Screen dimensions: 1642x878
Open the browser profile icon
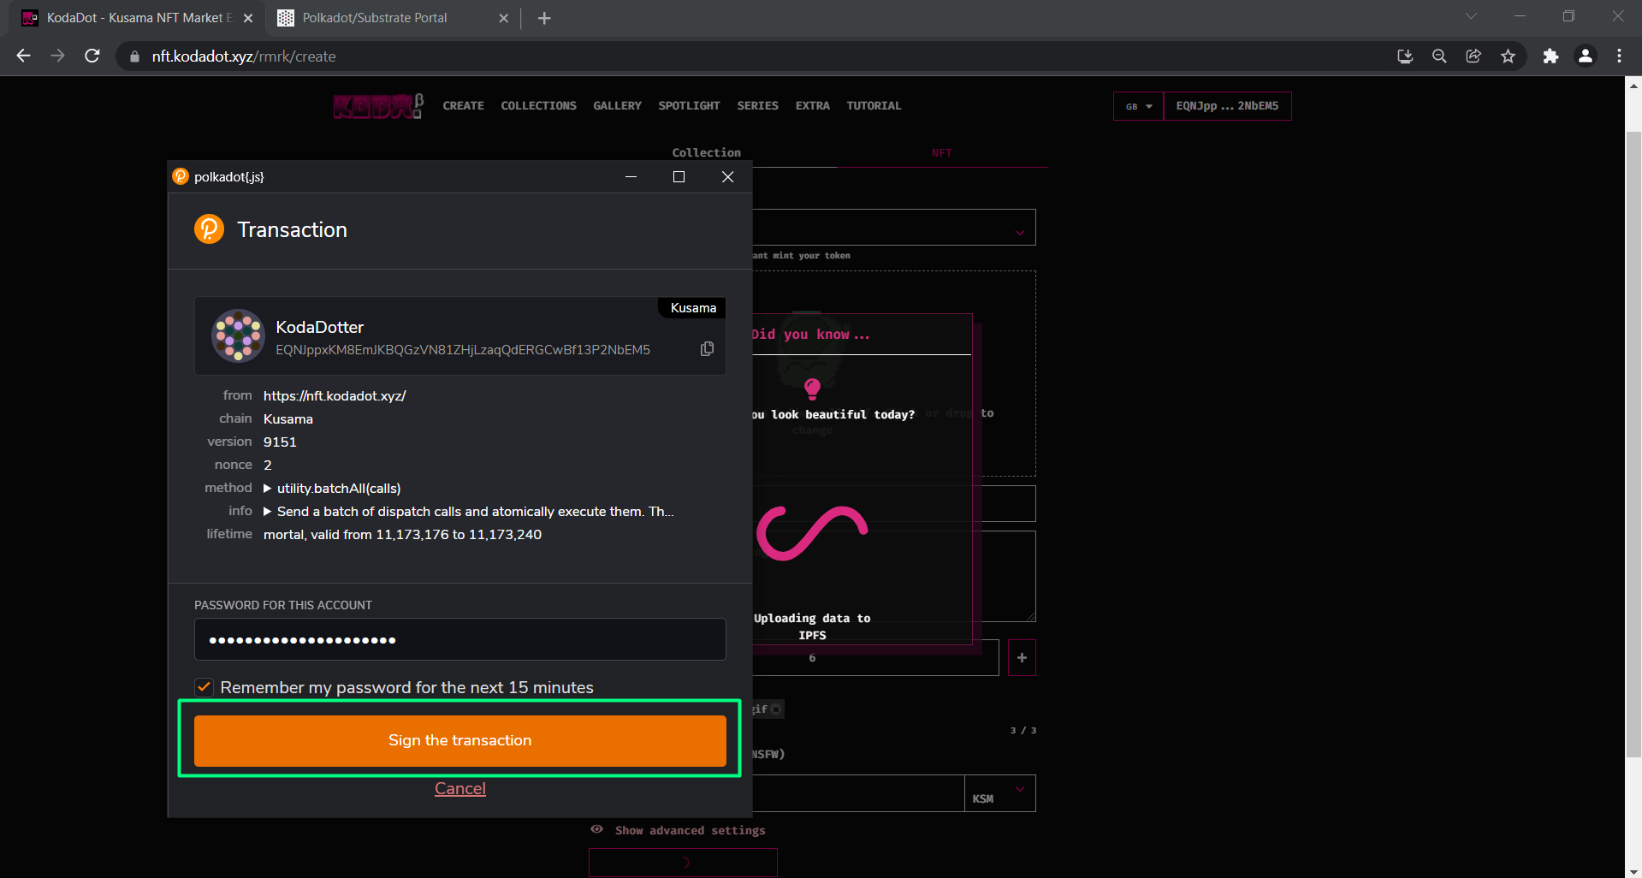[1586, 56]
